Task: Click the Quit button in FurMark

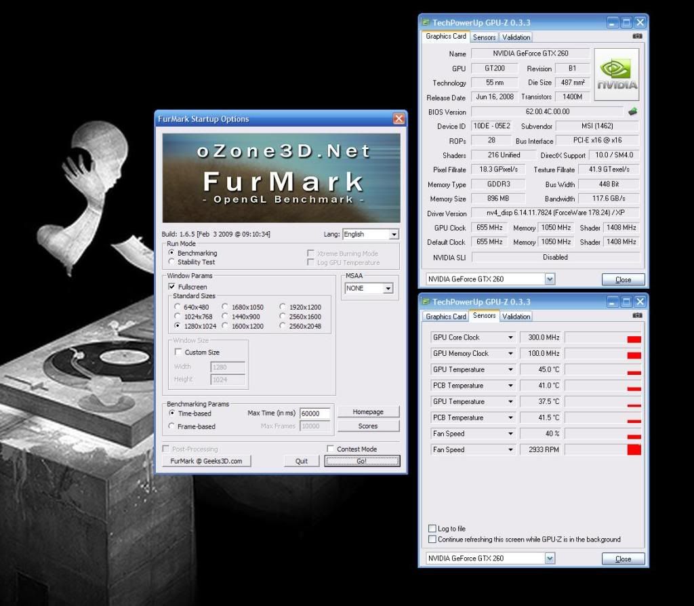Action: coord(302,461)
